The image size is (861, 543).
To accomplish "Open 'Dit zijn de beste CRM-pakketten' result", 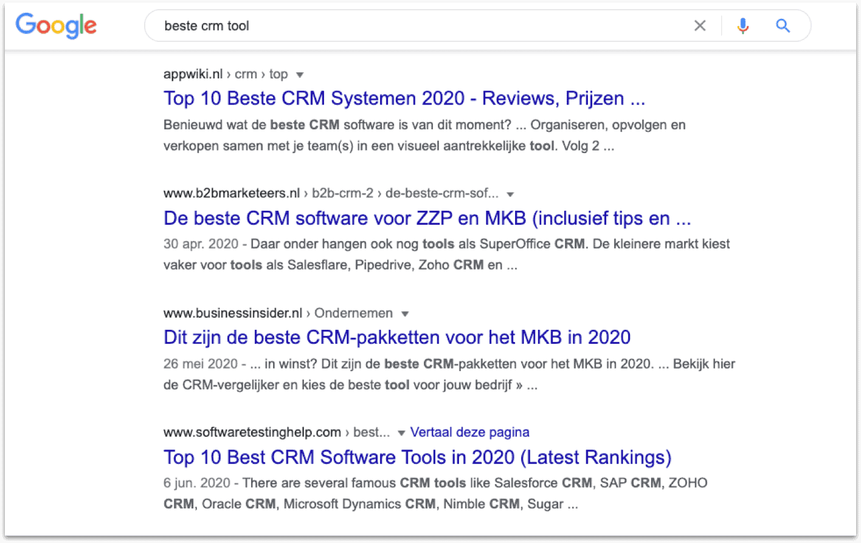I will [x=397, y=337].
